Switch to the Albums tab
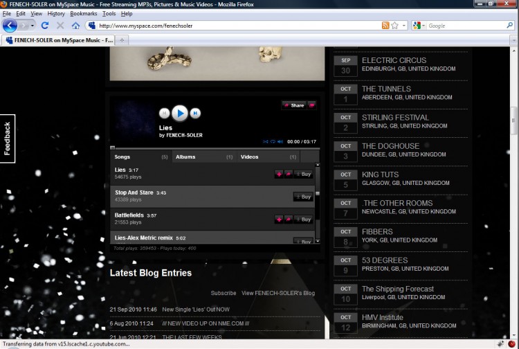Image resolution: width=519 pixels, height=349 pixels. click(204, 157)
